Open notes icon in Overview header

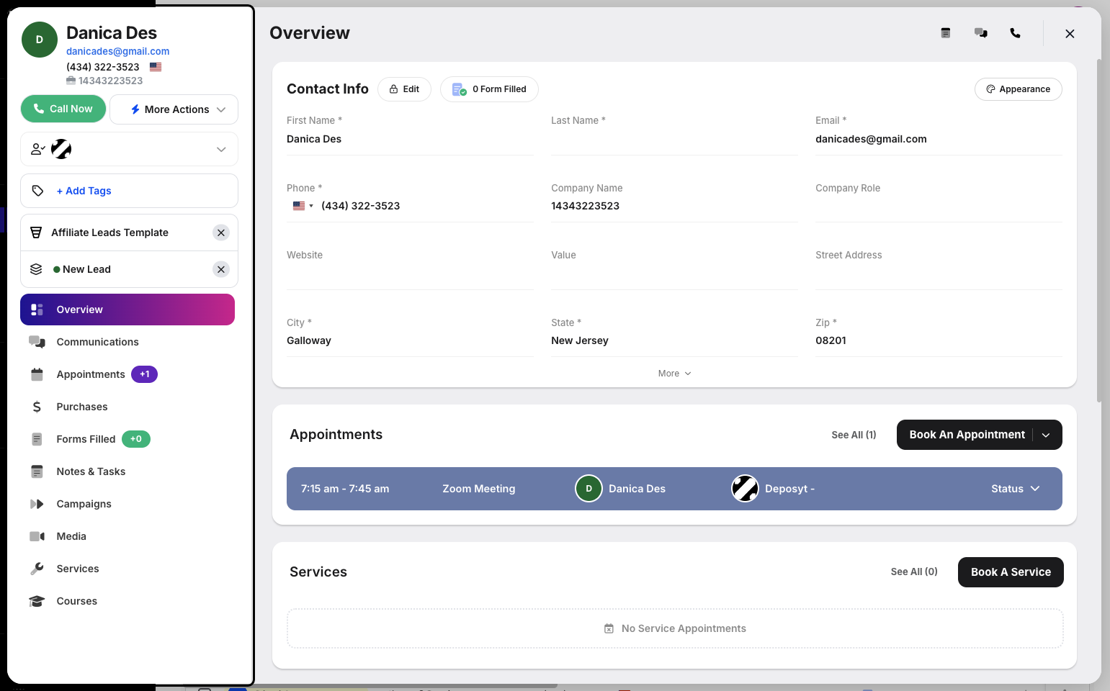tap(946, 33)
